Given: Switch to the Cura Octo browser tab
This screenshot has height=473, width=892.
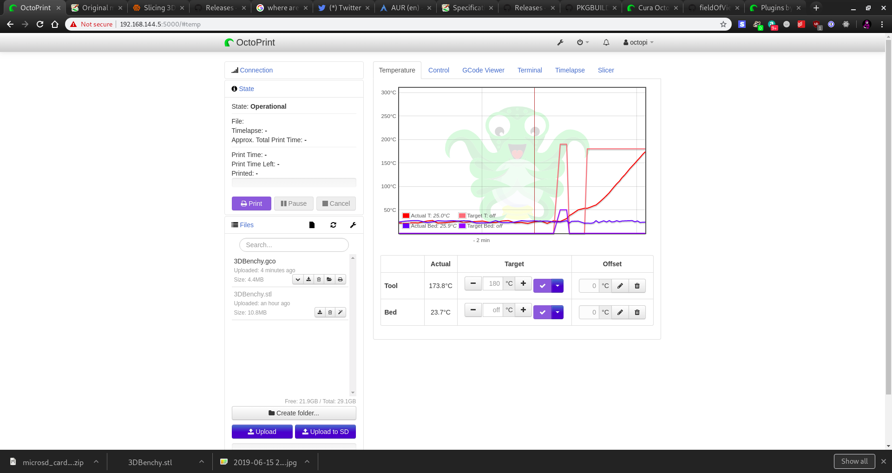Looking at the screenshot, I should click(x=652, y=8).
